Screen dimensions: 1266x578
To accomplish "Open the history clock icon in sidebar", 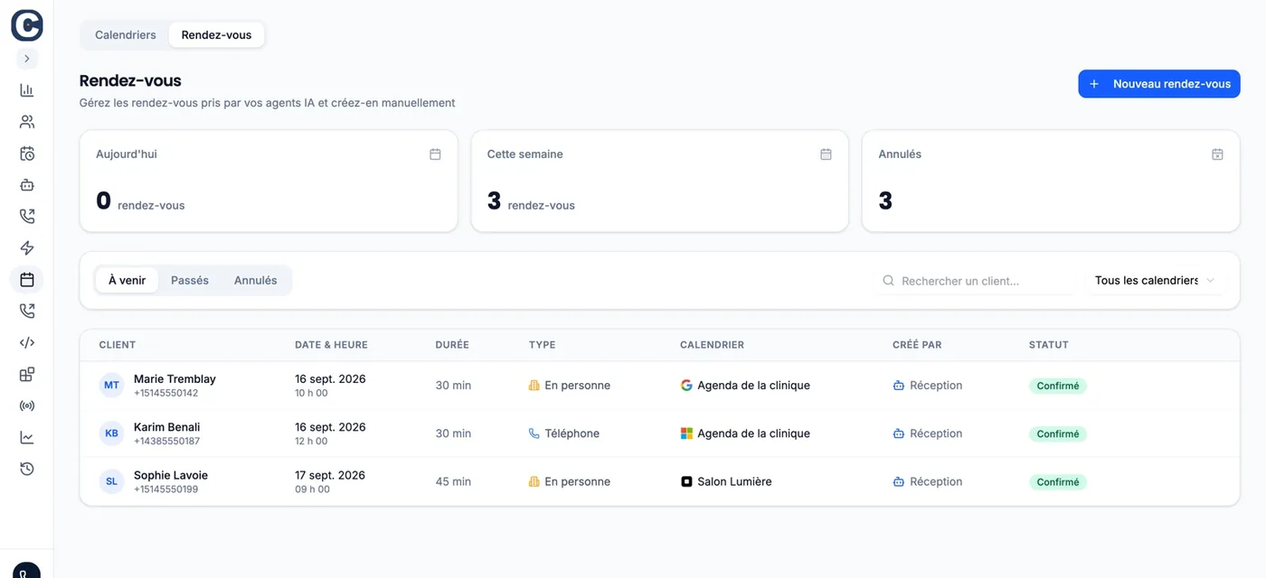I will 27,470.
